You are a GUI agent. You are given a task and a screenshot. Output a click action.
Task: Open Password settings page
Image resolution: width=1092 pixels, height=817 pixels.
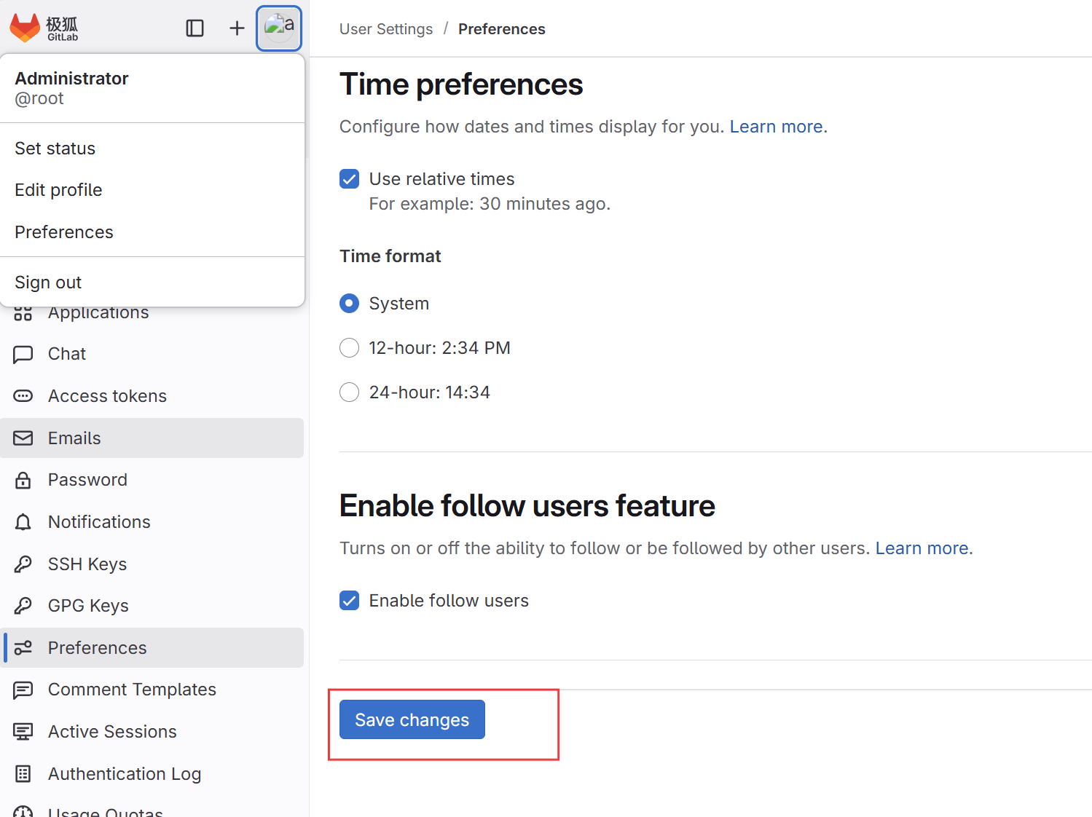(152, 480)
